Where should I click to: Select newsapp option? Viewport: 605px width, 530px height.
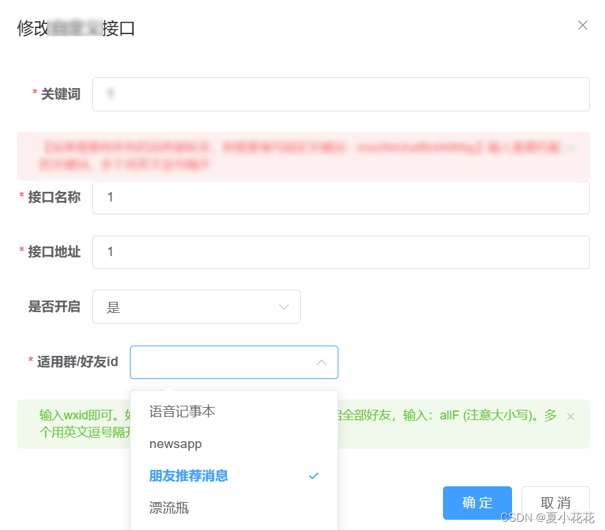click(x=234, y=444)
